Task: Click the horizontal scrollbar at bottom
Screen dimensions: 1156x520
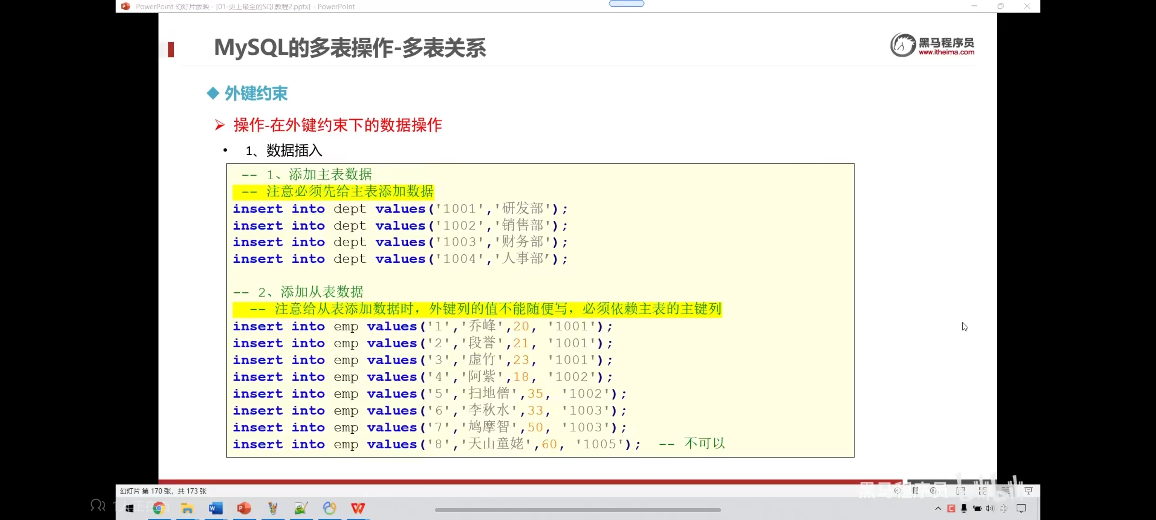Action: 578,510
